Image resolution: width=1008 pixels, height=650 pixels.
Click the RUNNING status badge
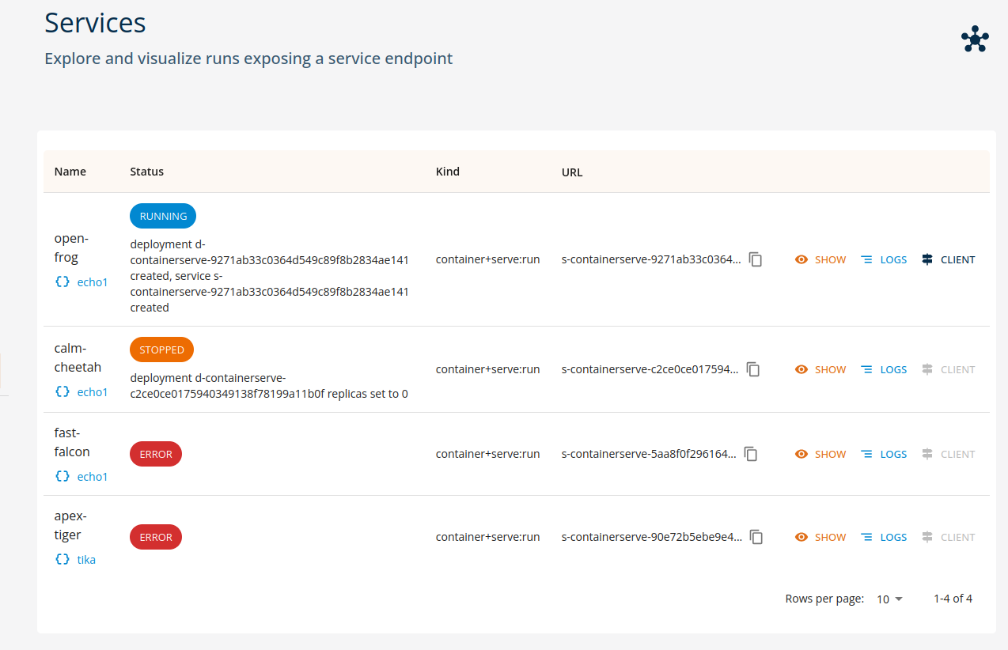click(x=163, y=216)
